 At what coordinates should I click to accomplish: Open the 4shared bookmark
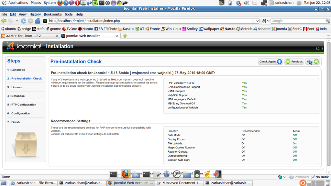(262, 29)
